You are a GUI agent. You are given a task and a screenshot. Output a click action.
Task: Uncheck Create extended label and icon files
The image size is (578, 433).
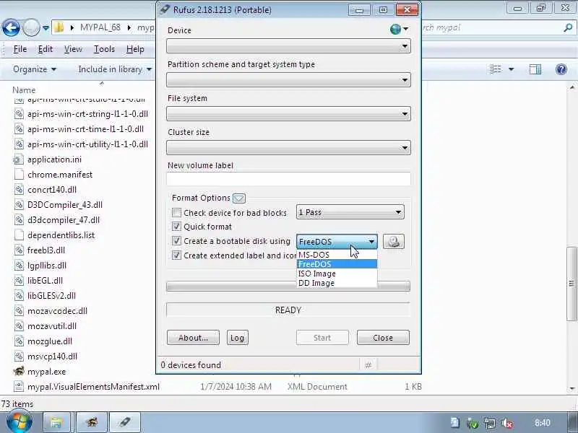pos(176,255)
